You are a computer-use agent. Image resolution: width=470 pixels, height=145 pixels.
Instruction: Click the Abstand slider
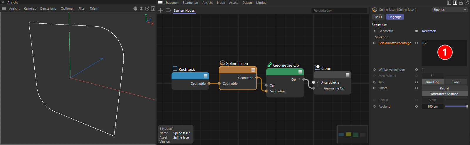click(x=456, y=106)
